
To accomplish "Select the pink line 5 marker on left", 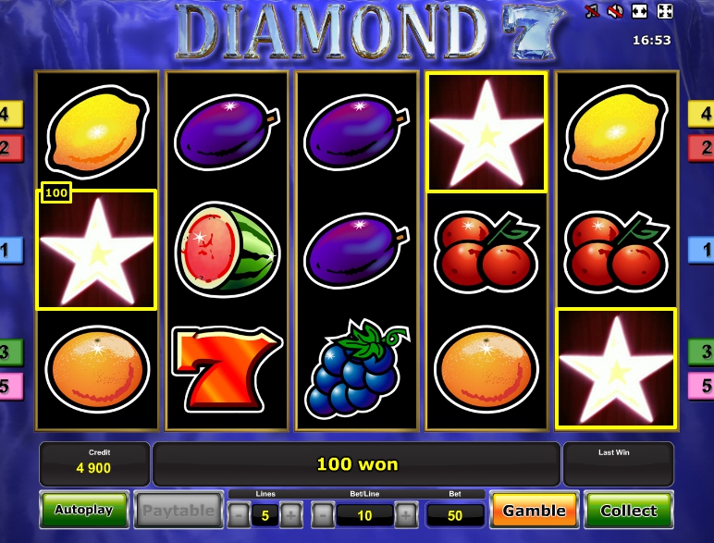I will (x=11, y=387).
